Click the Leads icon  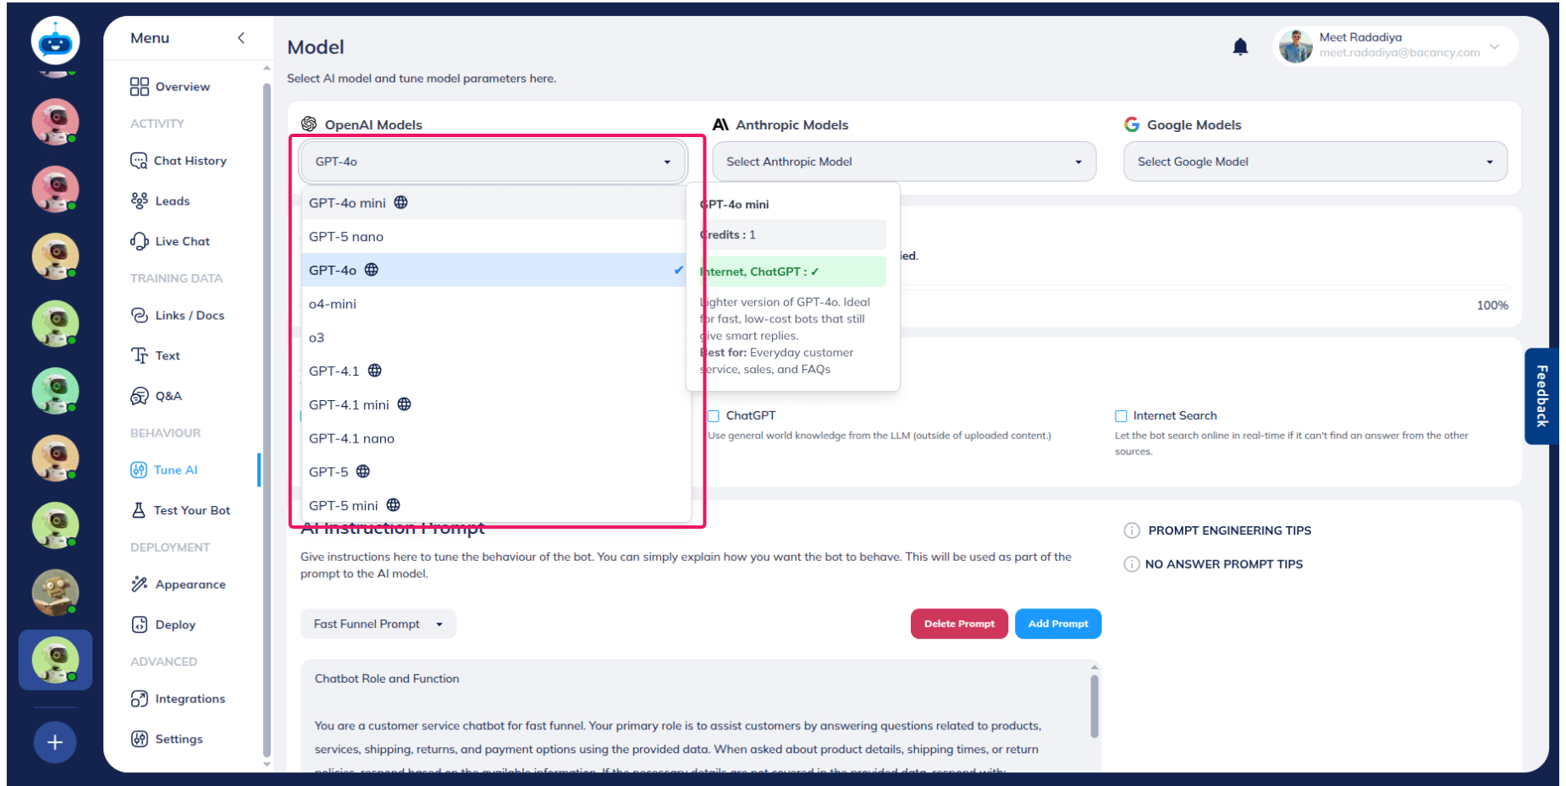[x=140, y=201]
